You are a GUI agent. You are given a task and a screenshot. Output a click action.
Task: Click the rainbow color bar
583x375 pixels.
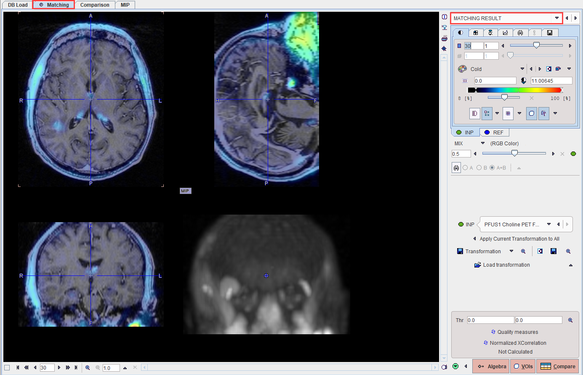515,90
